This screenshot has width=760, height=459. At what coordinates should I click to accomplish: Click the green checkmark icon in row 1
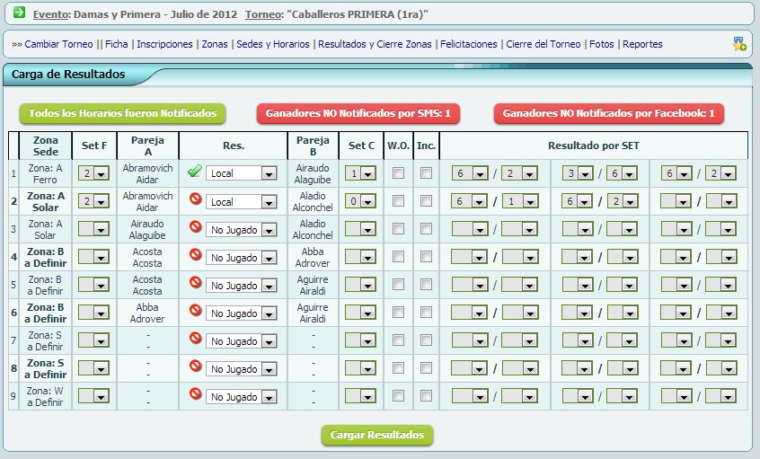click(194, 172)
